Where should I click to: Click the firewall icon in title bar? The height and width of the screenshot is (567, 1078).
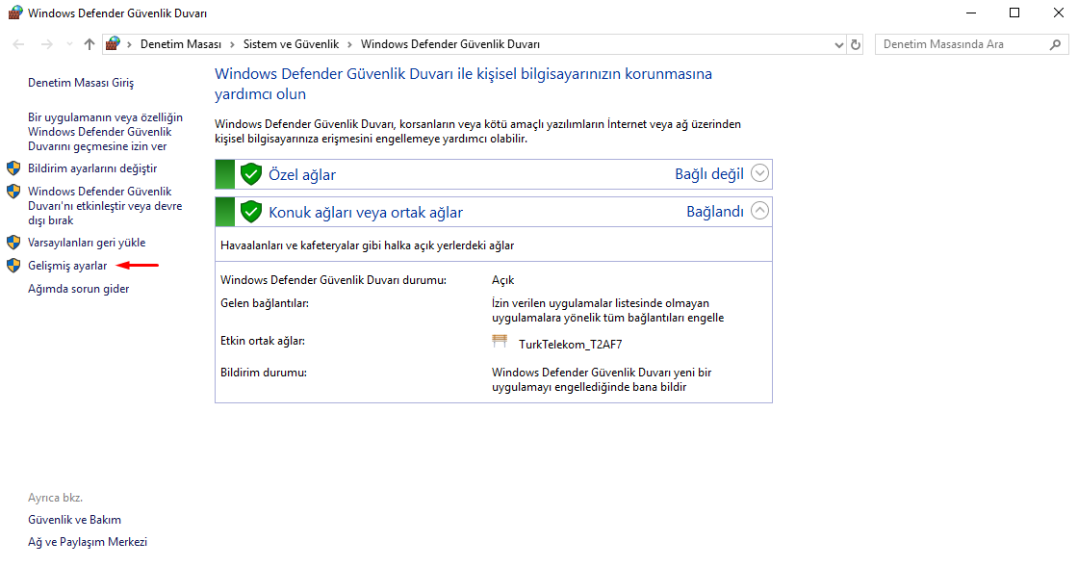(14, 13)
